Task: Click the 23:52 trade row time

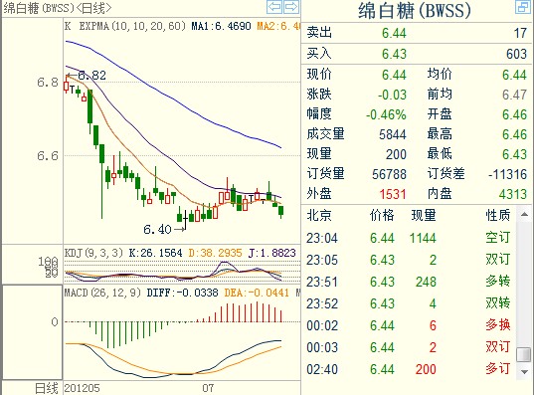Action: click(322, 303)
